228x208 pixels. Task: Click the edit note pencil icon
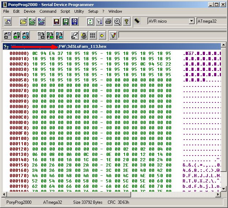(x=113, y=35)
